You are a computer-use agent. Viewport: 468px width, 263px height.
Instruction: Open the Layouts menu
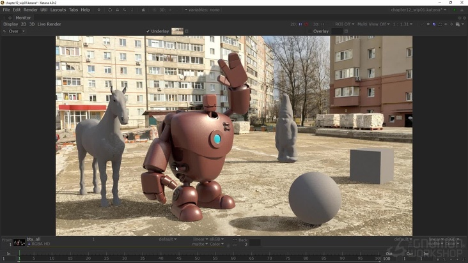[58, 10]
